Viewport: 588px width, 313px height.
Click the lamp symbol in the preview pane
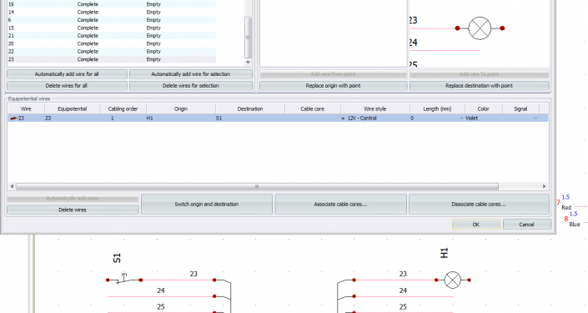(x=480, y=28)
